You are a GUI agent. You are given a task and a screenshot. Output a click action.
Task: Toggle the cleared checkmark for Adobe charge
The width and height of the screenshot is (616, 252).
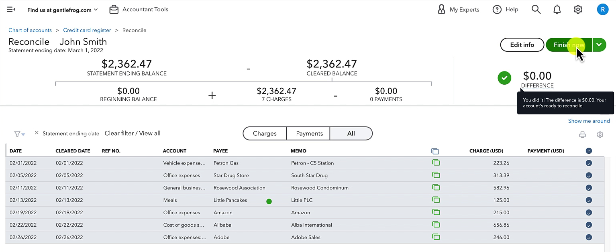pyautogui.click(x=589, y=237)
